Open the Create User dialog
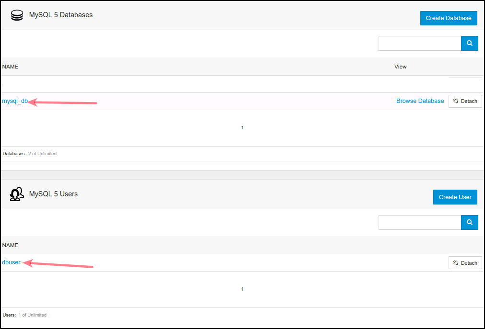 click(x=455, y=197)
